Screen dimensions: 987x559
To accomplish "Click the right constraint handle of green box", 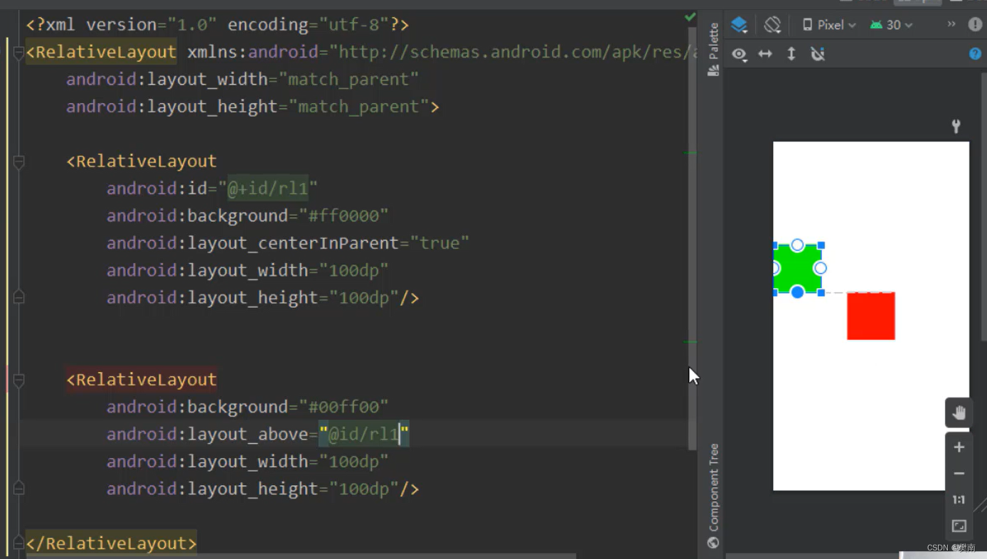I will point(820,268).
